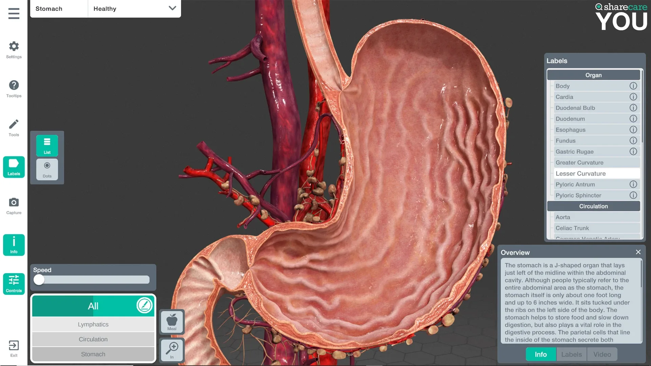Click the zoom In magnifier icon
The width and height of the screenshot is (651, 366).
pos(172,350)
